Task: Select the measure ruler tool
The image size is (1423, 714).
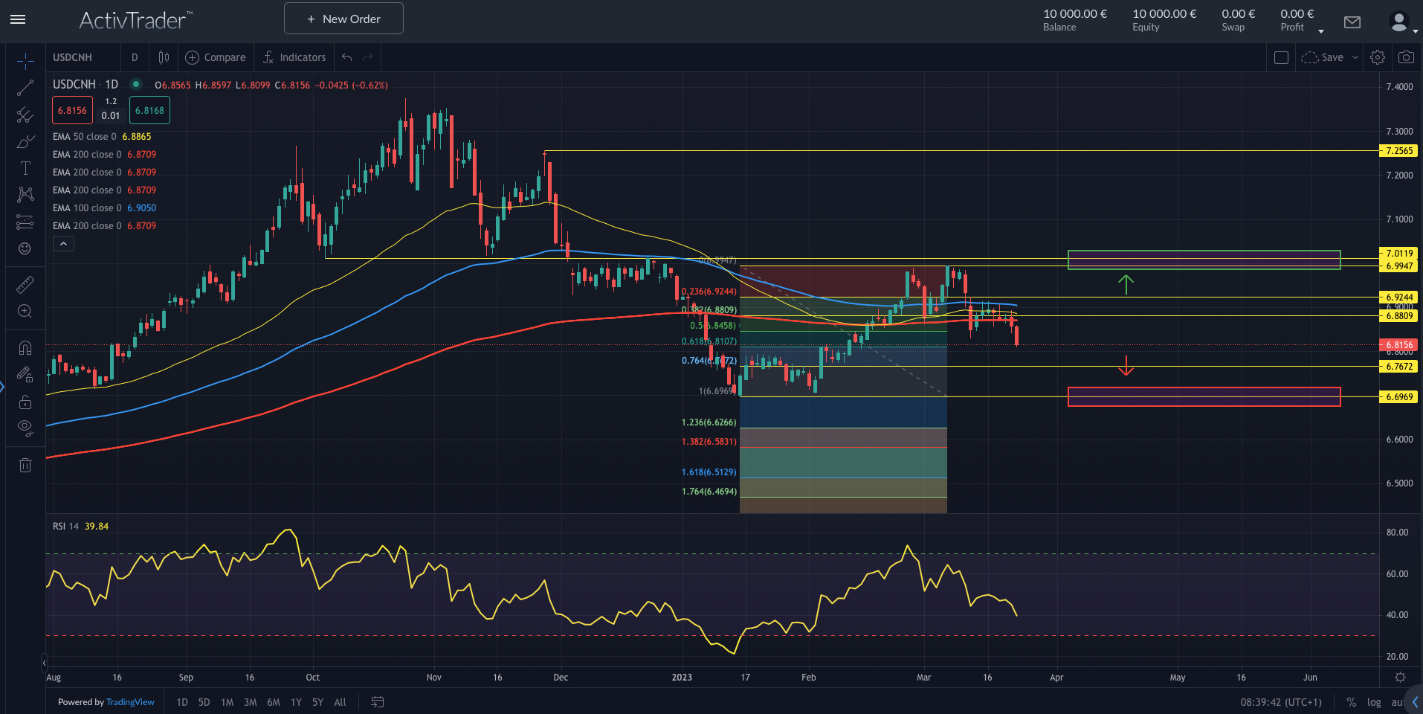Action: 25,284
